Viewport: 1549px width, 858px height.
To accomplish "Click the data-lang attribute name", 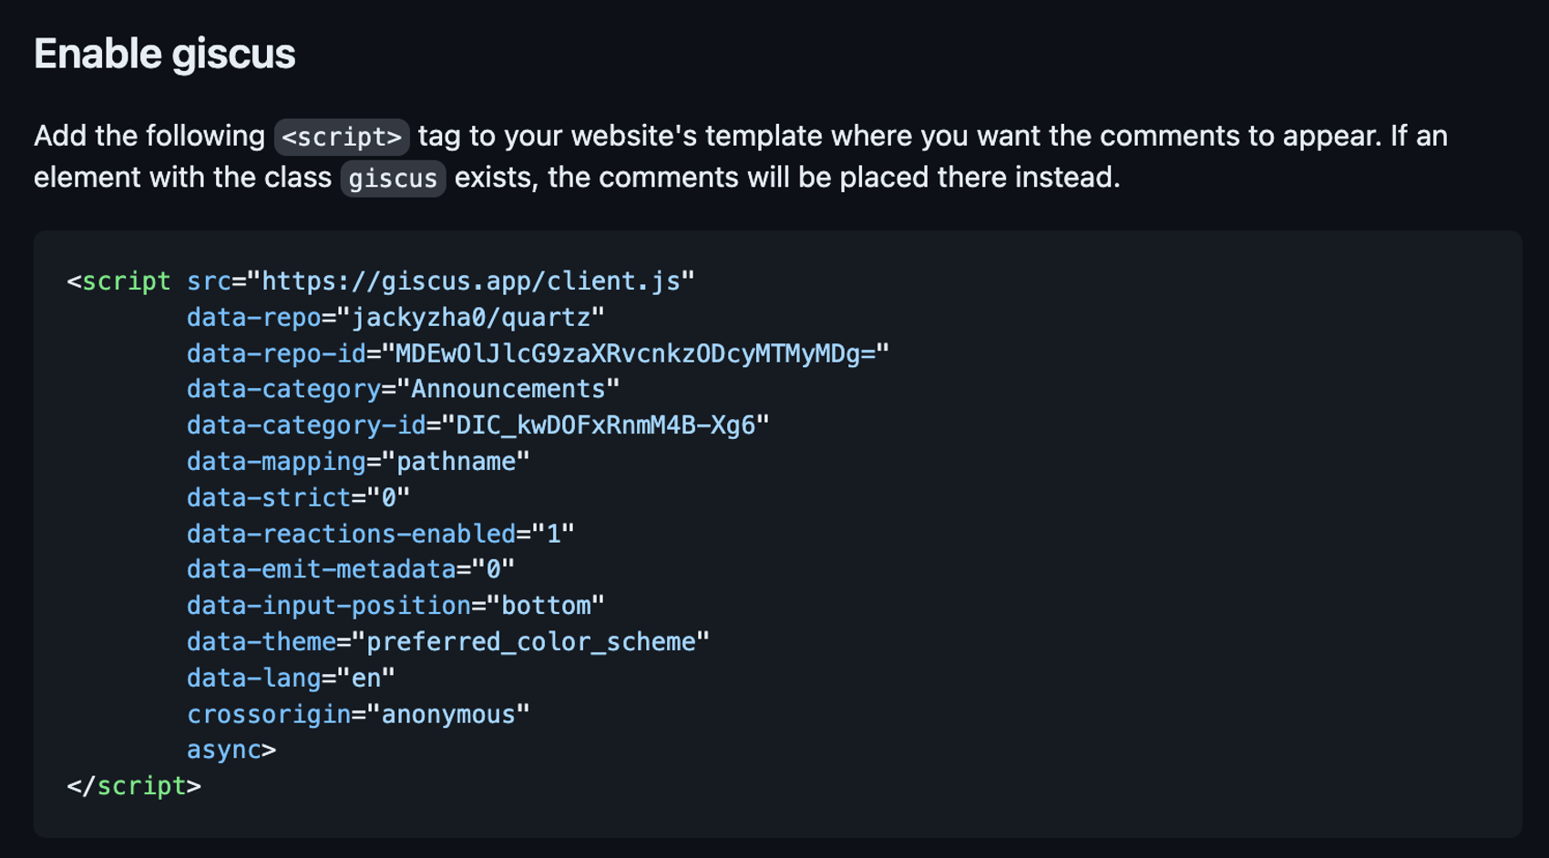I will coord(253,679).
